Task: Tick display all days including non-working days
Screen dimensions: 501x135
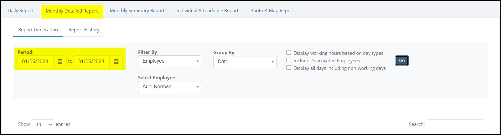Action: [x=289, y=68]
